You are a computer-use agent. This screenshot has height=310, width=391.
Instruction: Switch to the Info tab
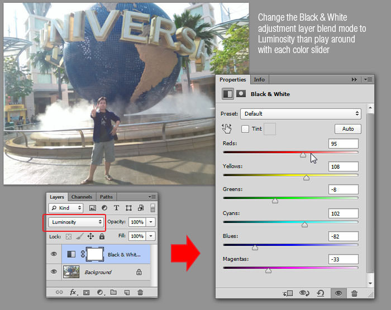tap(259, 80)
